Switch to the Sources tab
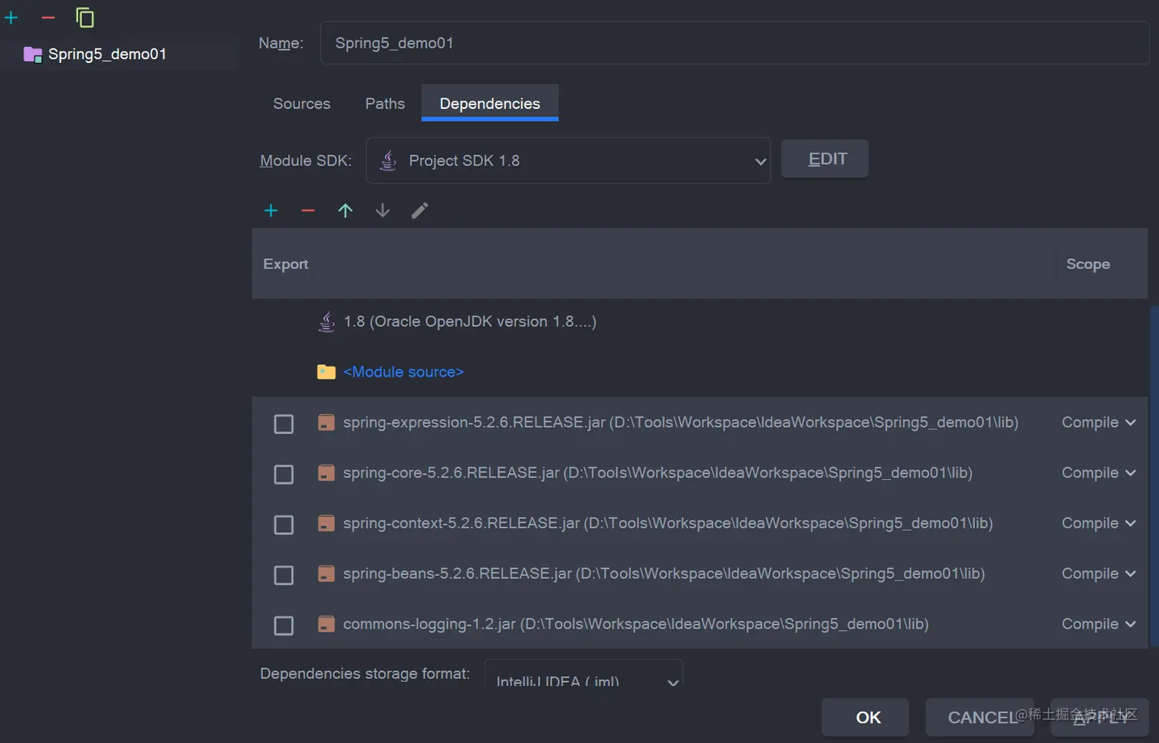 point(301,104)
